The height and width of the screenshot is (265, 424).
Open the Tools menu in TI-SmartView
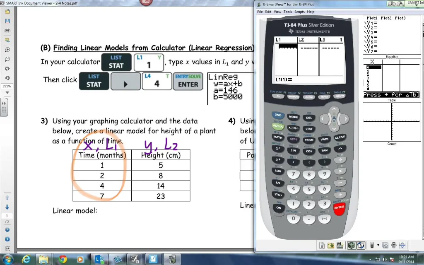coord(288,12)
